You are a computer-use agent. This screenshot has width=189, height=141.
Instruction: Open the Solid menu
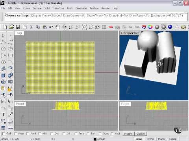(47, 8)
